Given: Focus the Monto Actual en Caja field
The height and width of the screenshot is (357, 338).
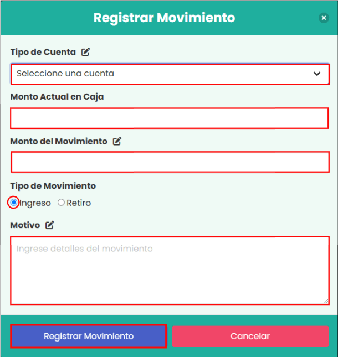Looking at the screenshot, I should point(170,118).
